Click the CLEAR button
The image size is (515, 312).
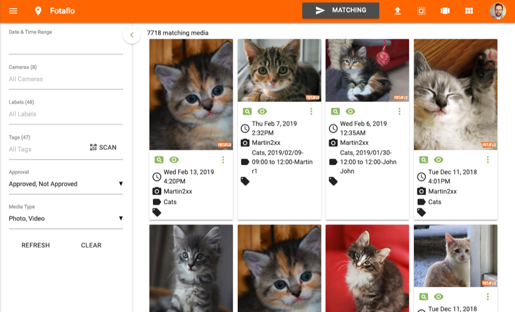[x=91, y=246]
